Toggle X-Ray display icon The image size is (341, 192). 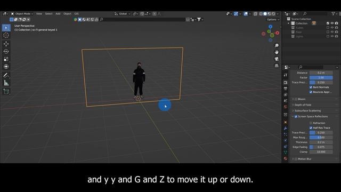pos(255,14)
